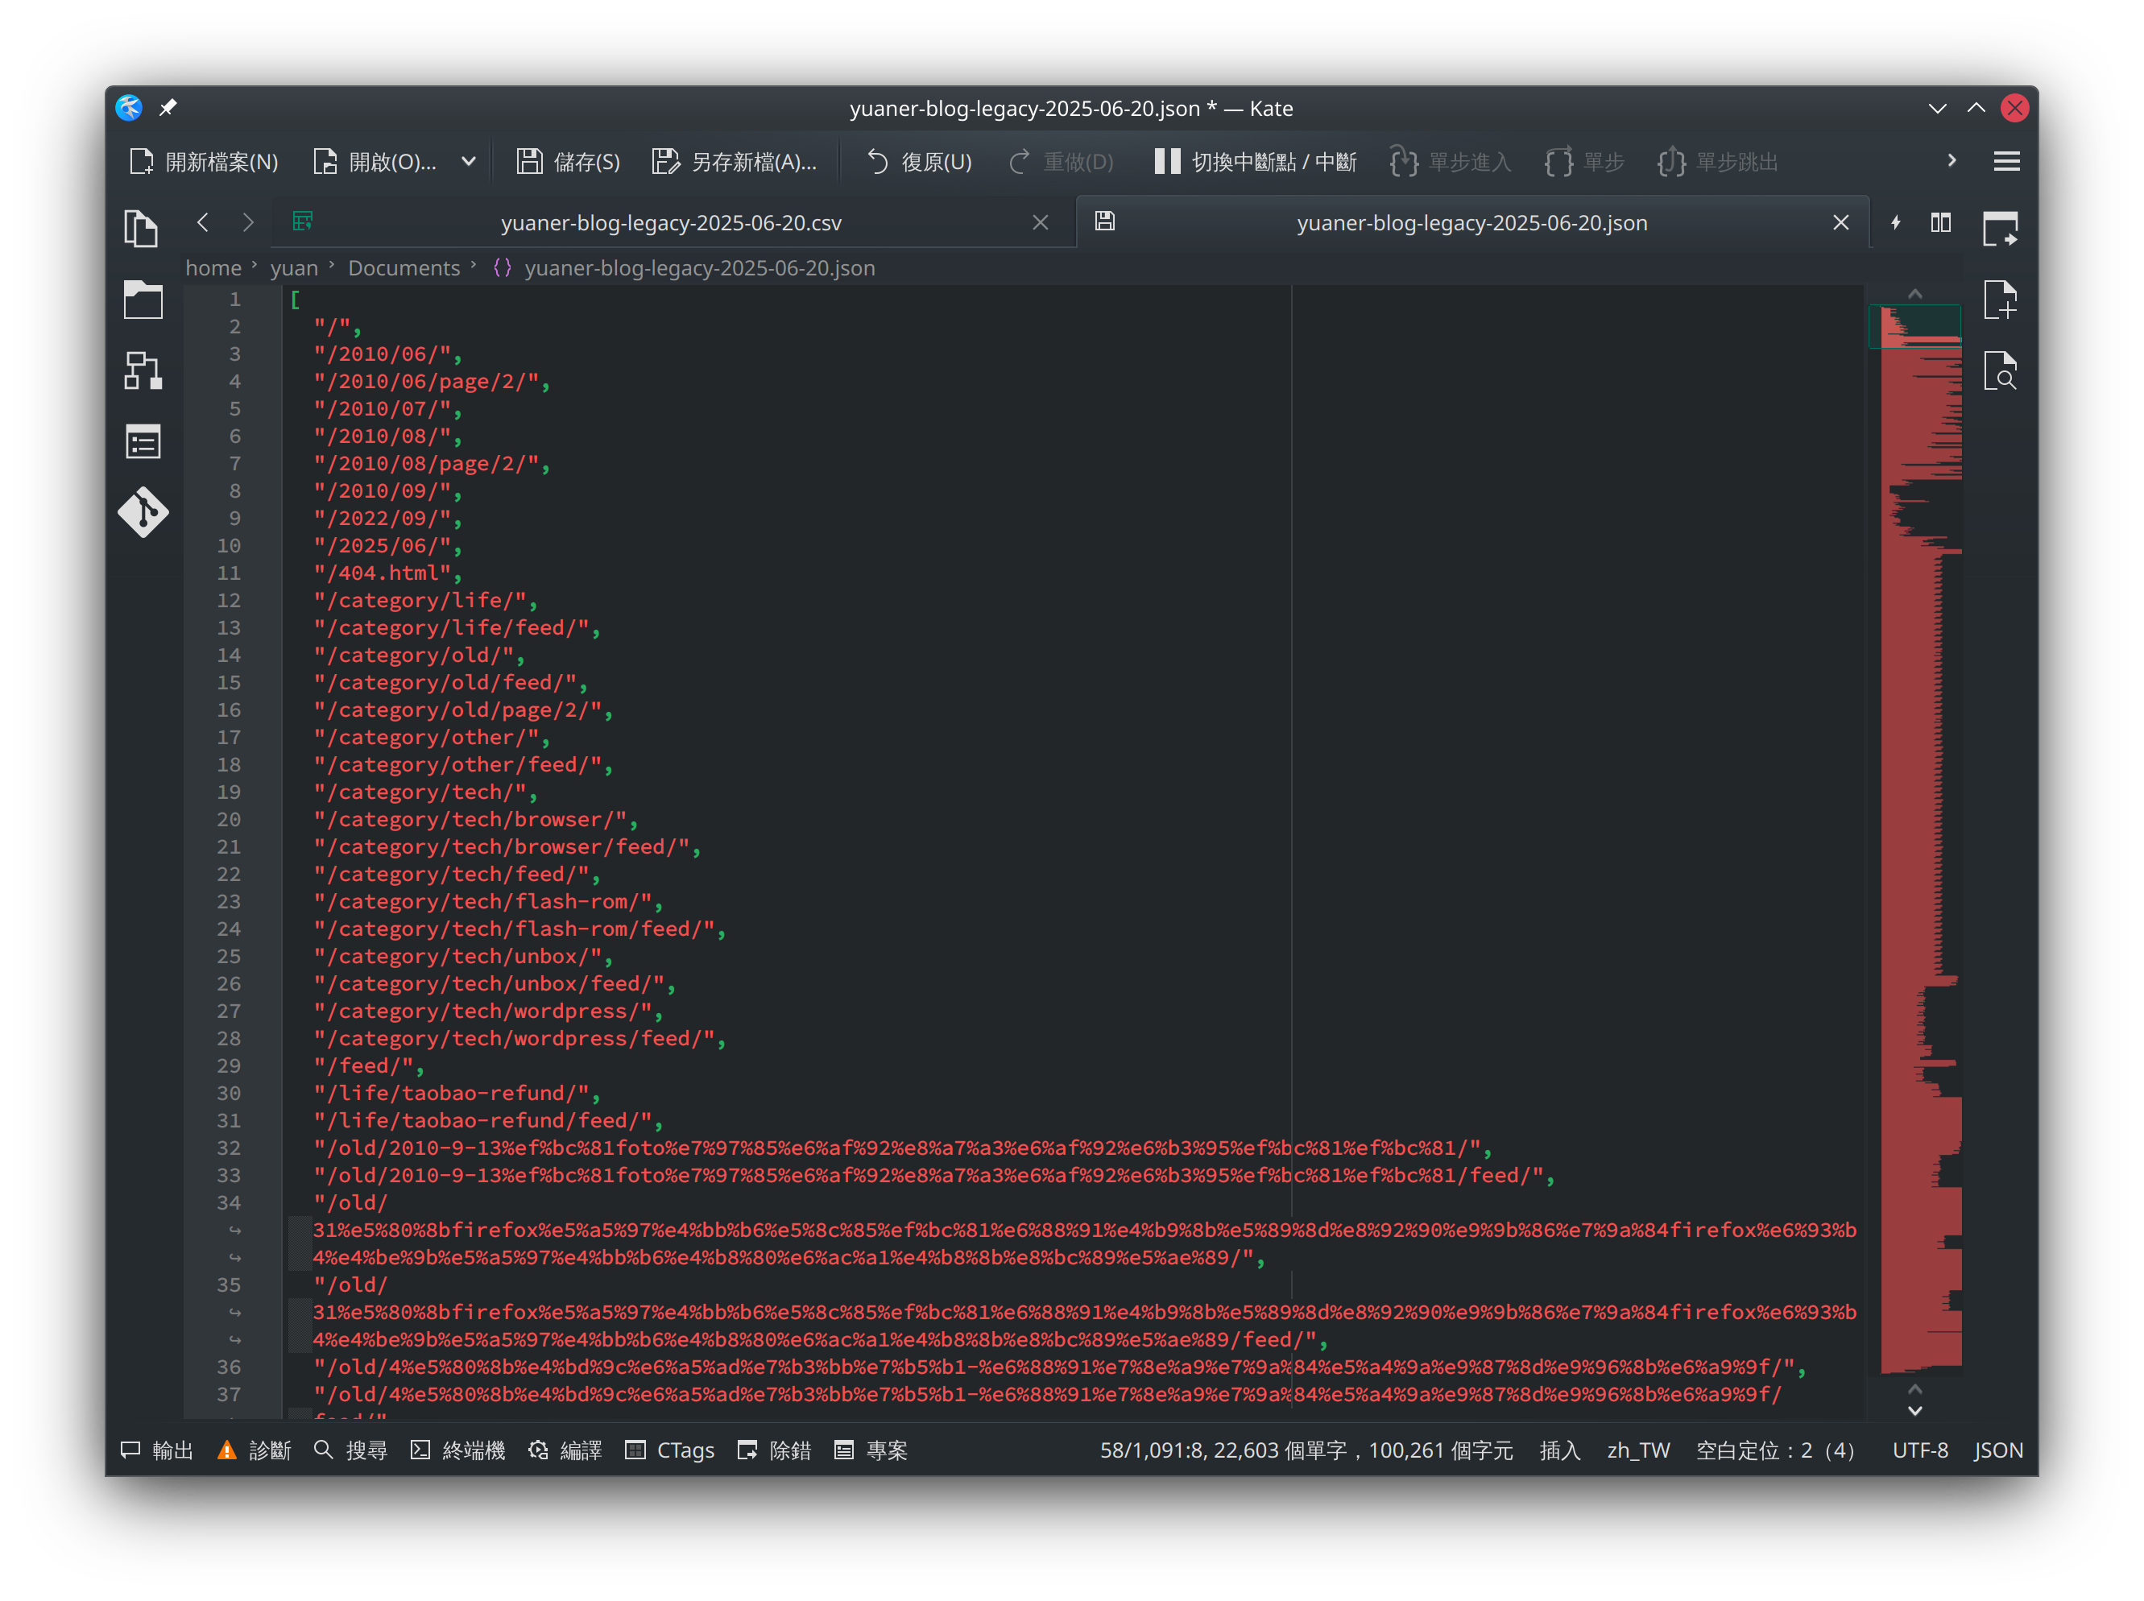Click the 重做(D) redo button

tap(1062, 162)
